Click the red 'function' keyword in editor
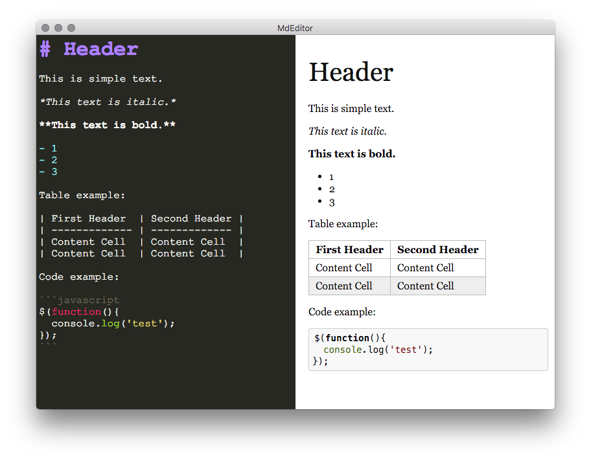This screenshot has height=461, width=591. coord(76,312)
